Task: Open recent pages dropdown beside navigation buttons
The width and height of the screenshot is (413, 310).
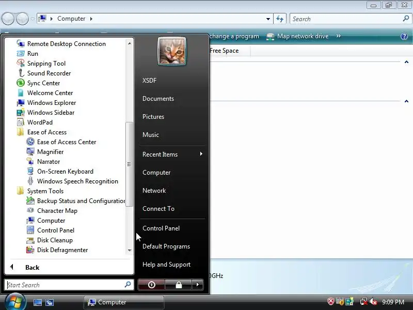Action: click(33, 19)
